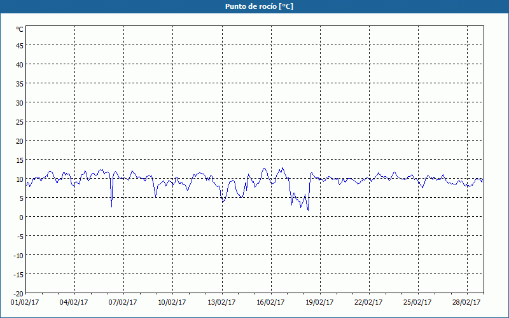Click the y-axis label 10

[x=20, y=179]
